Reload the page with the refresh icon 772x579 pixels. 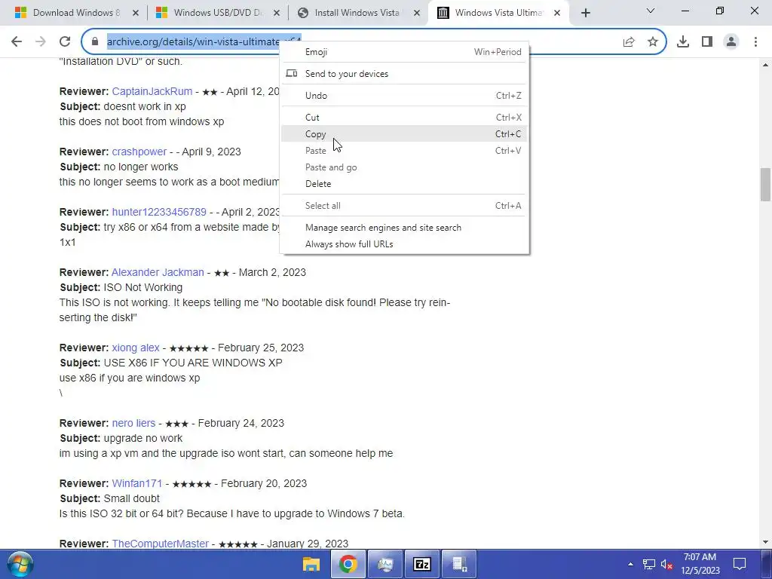pyautogui.click(x=65, y=42)
